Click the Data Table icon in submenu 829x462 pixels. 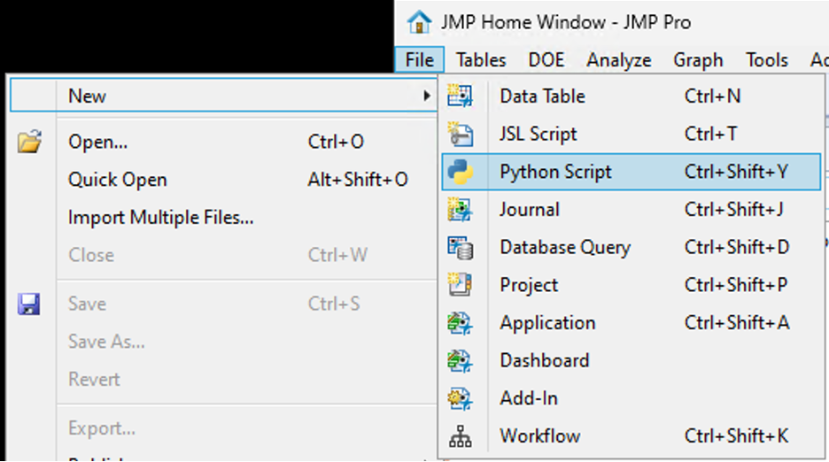(461, 96)
